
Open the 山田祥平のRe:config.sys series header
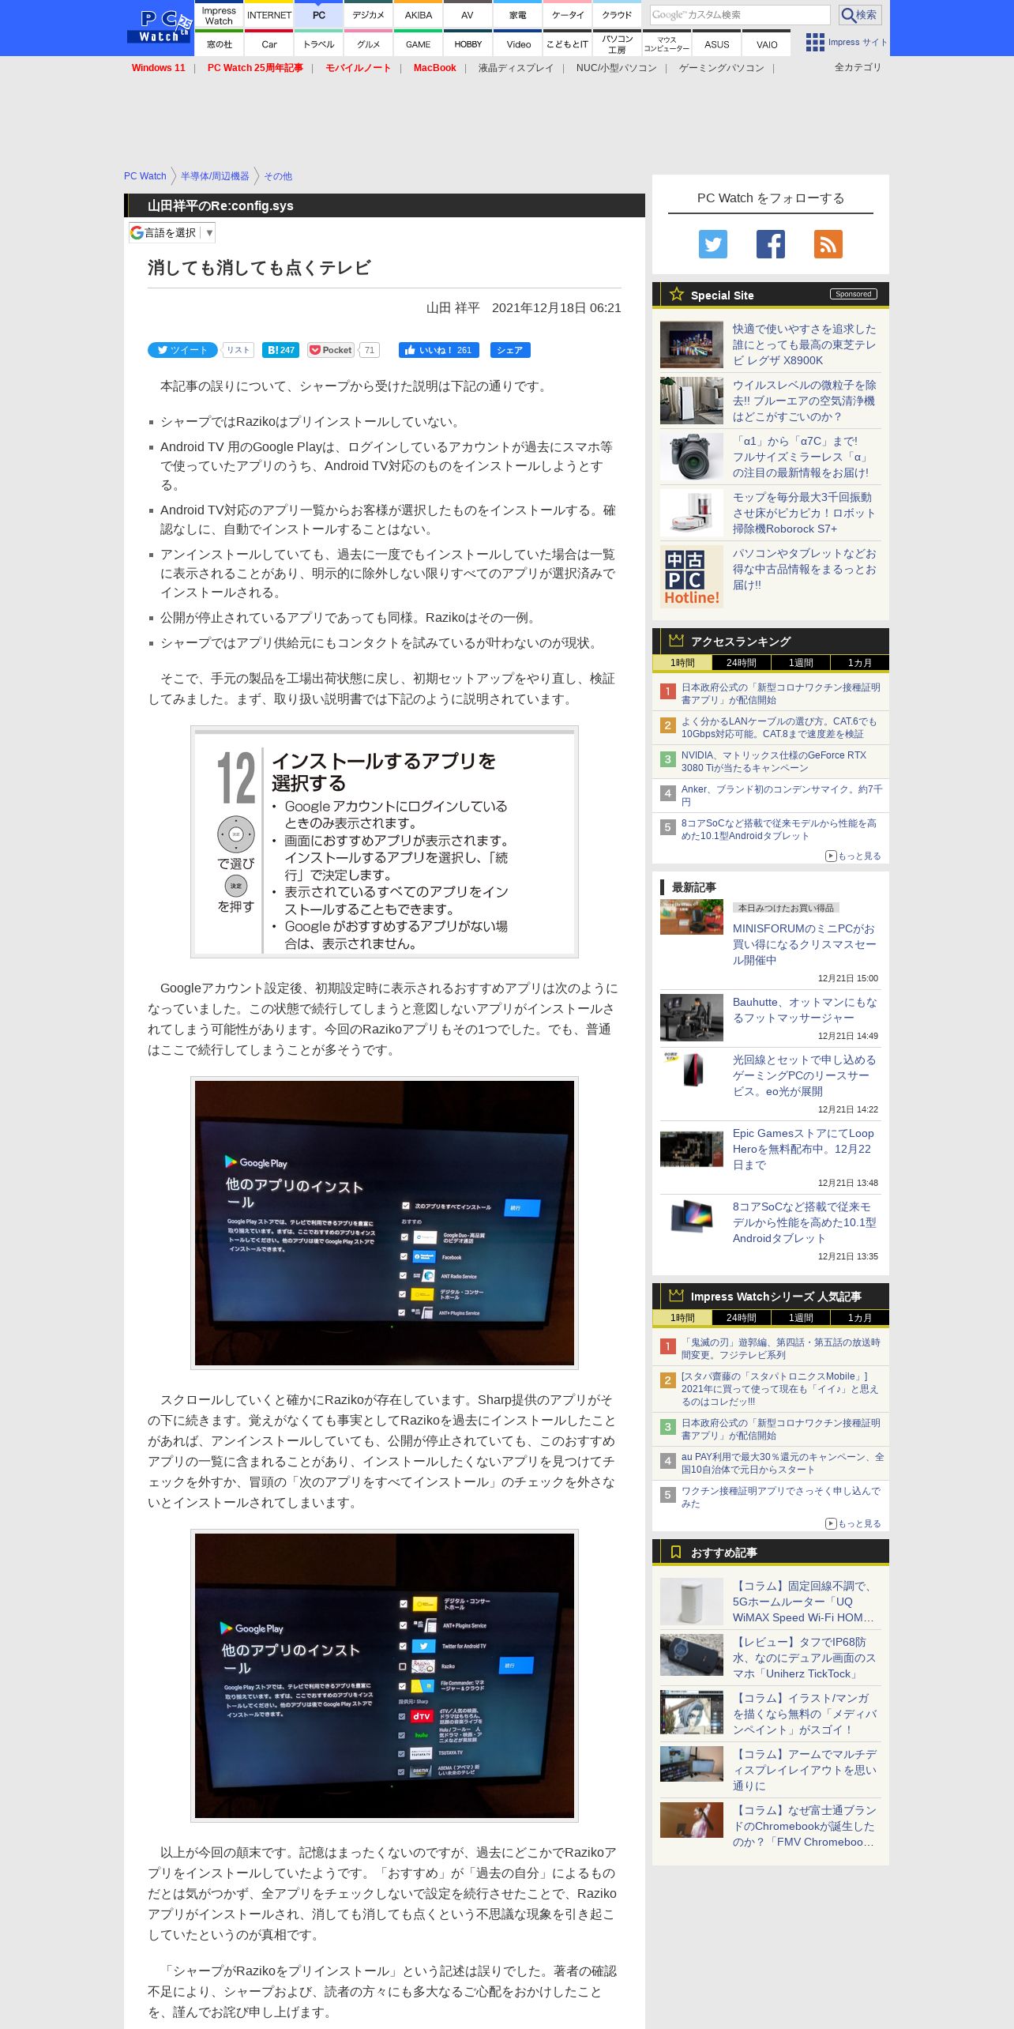[220, 205]
